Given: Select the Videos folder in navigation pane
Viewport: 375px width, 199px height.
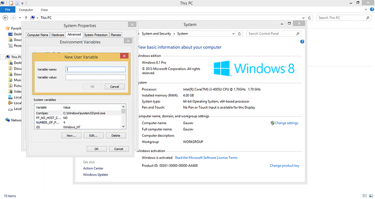Looking at the screenshot, I should (x=15, y=91).
